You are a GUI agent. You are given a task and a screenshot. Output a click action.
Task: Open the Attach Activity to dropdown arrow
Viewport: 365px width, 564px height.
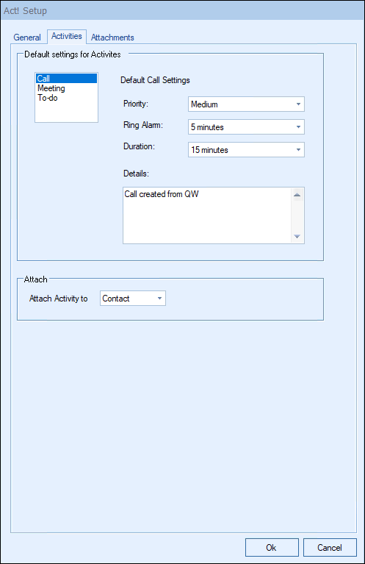(x=159, y=299)
